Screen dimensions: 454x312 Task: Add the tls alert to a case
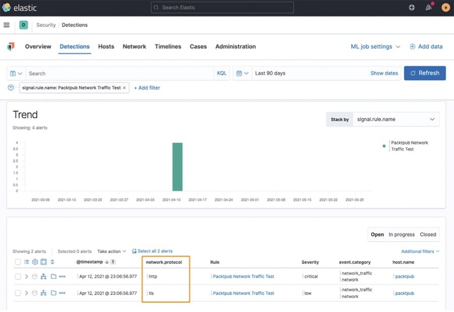[53, 293]
